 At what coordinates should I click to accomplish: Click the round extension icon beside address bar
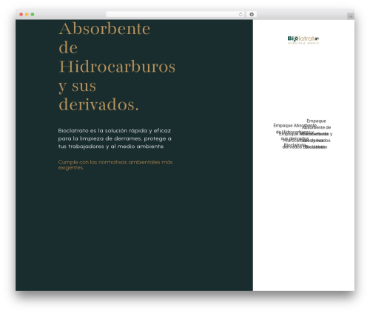[x=252, y=15]
